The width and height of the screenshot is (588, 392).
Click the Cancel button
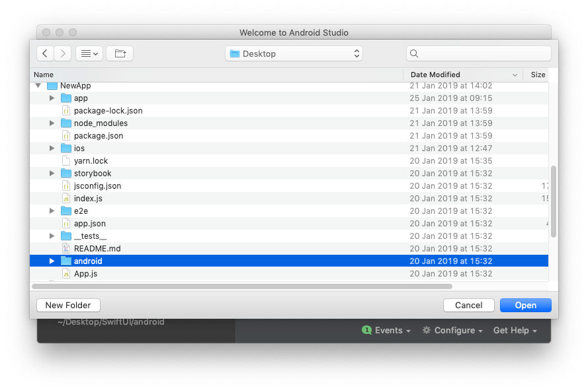click(468, 305)
